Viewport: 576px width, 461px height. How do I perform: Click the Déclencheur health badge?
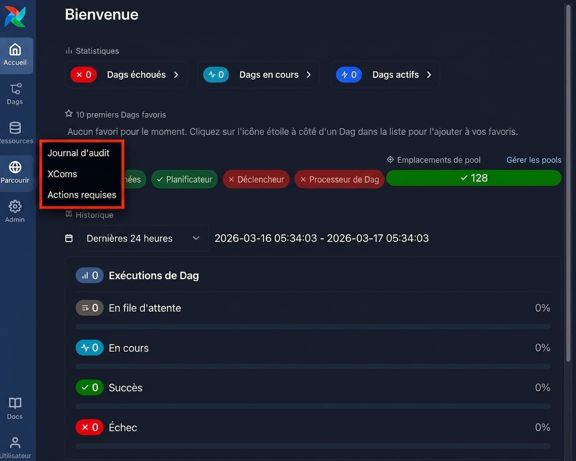click(x=256, y=179)
